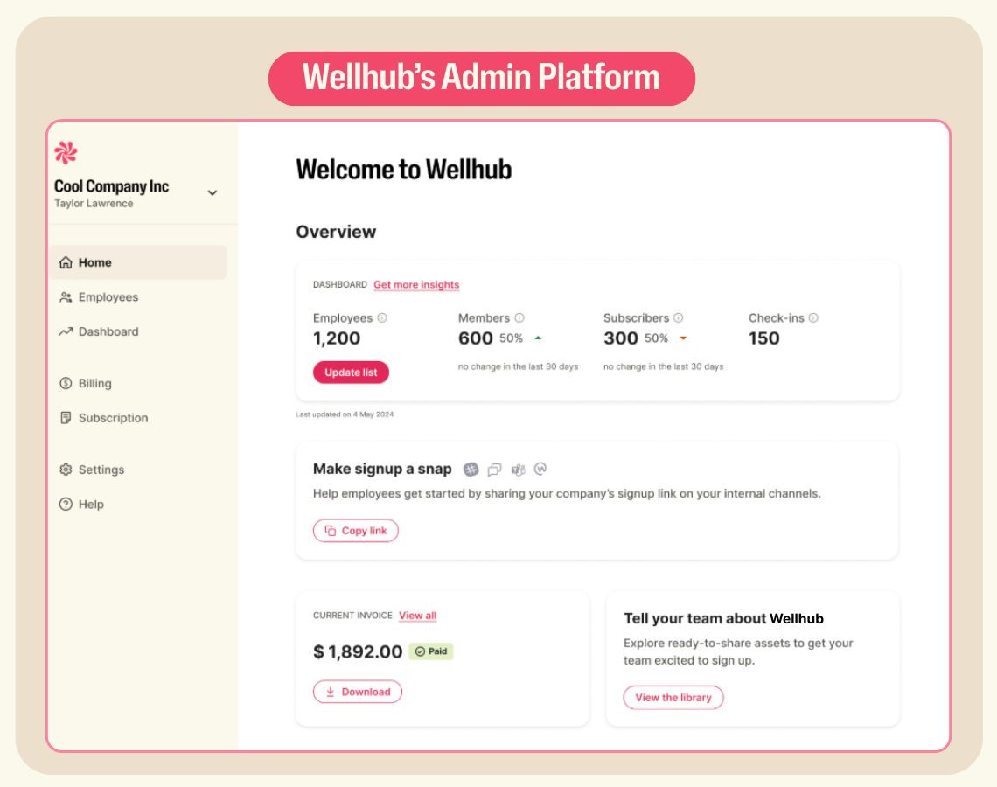Click the info icon next to Members

(x=519, y=317)
